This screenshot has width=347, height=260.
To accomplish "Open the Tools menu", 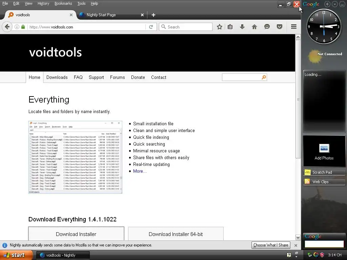I will coord(81,3).
